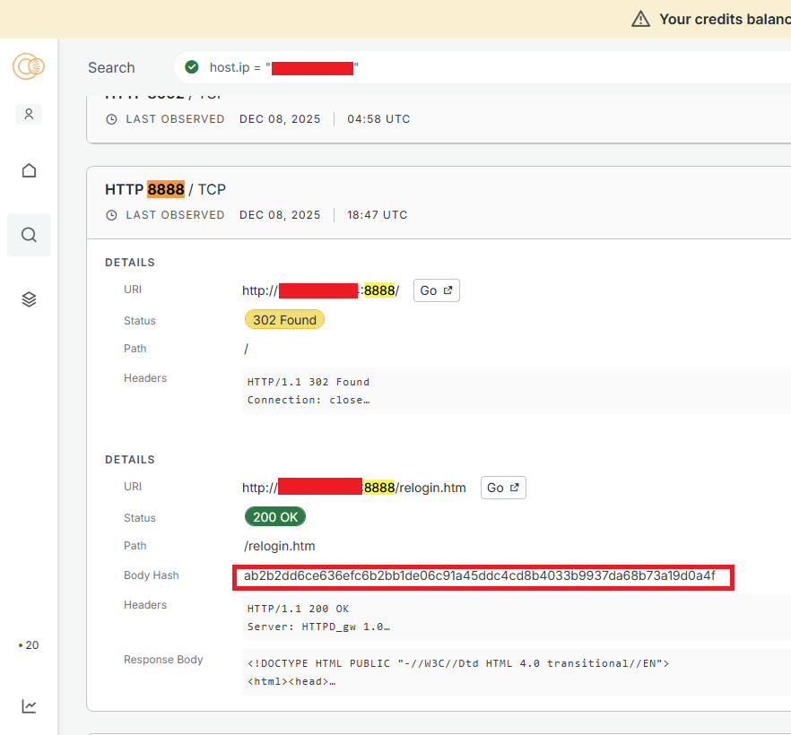This screenshot has height=735, width=791.
Task: Click the Censys logo in the sidebar
Action: [29, 66]
